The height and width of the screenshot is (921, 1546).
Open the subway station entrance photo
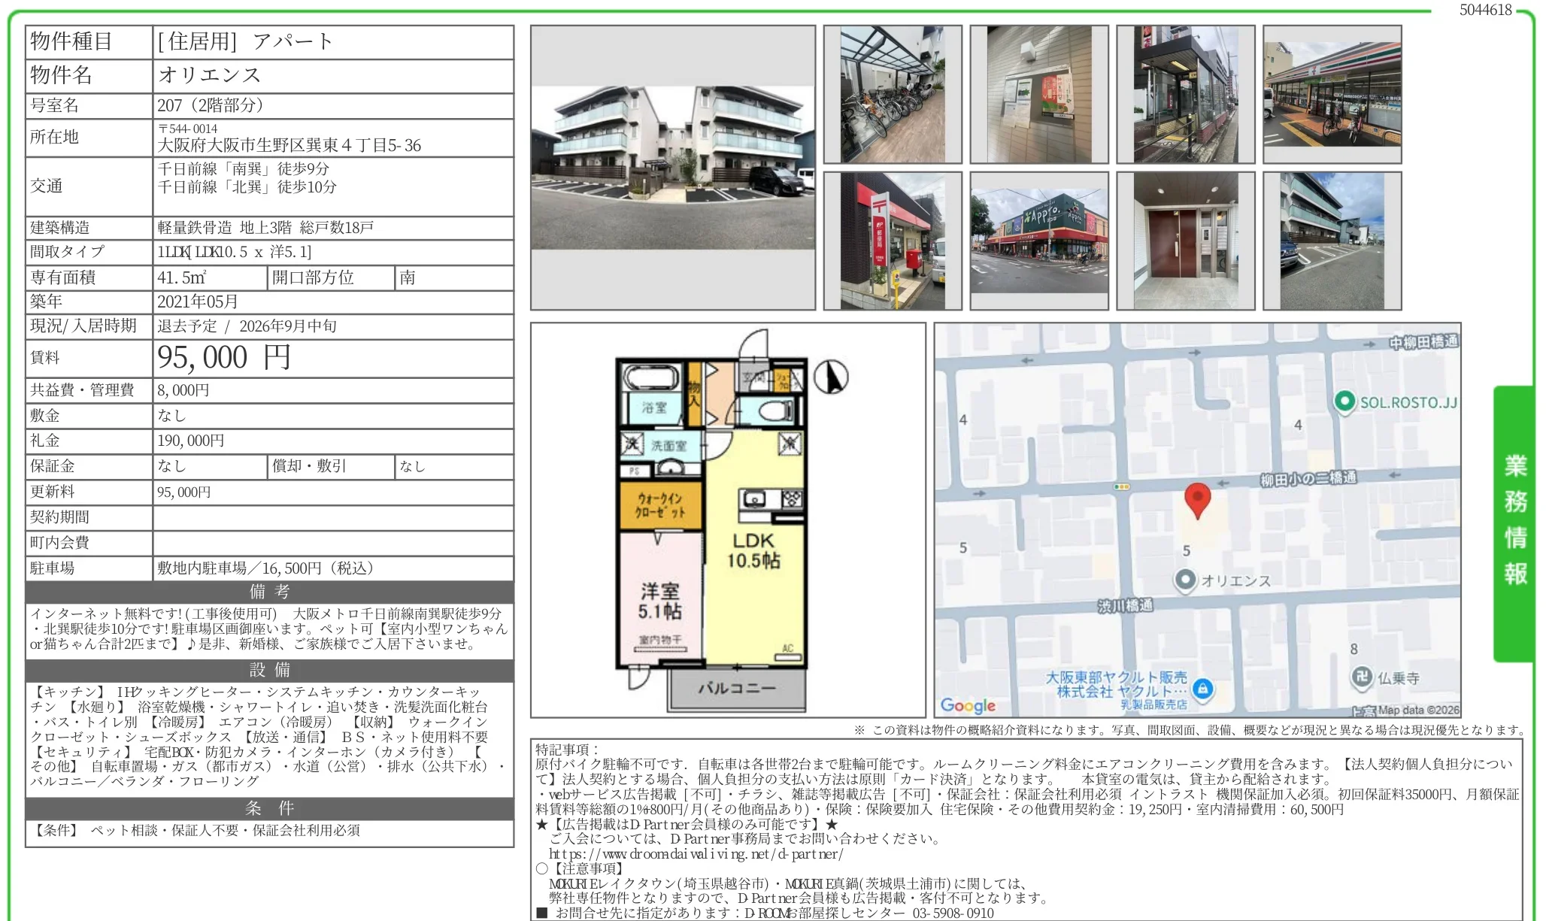click(1186, 95)
